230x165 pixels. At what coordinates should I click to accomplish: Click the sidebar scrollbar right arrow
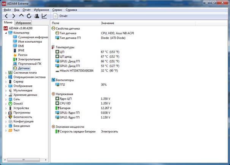pos(46,160)
